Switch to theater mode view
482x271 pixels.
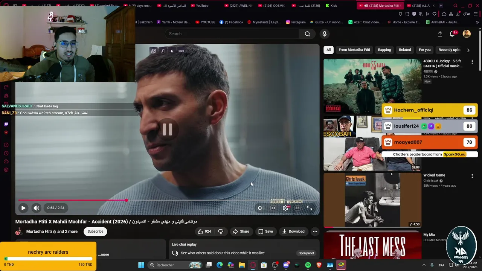pyautogui.click(x=297, y=208)
